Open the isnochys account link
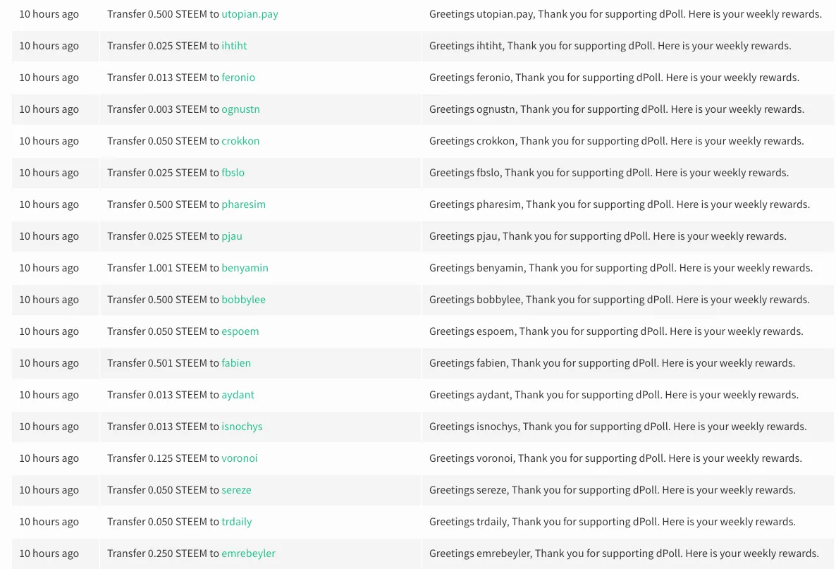The width and height of the screenshot is (836, 569). [x=242, y=427]
